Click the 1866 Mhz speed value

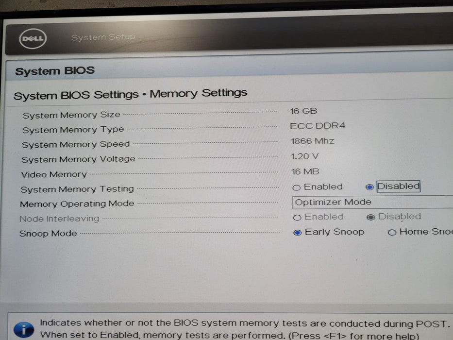[312, 141]
